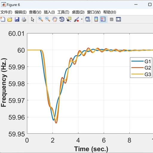
Task: Open the 编辑(E) menu
Action: pos(21,12)
